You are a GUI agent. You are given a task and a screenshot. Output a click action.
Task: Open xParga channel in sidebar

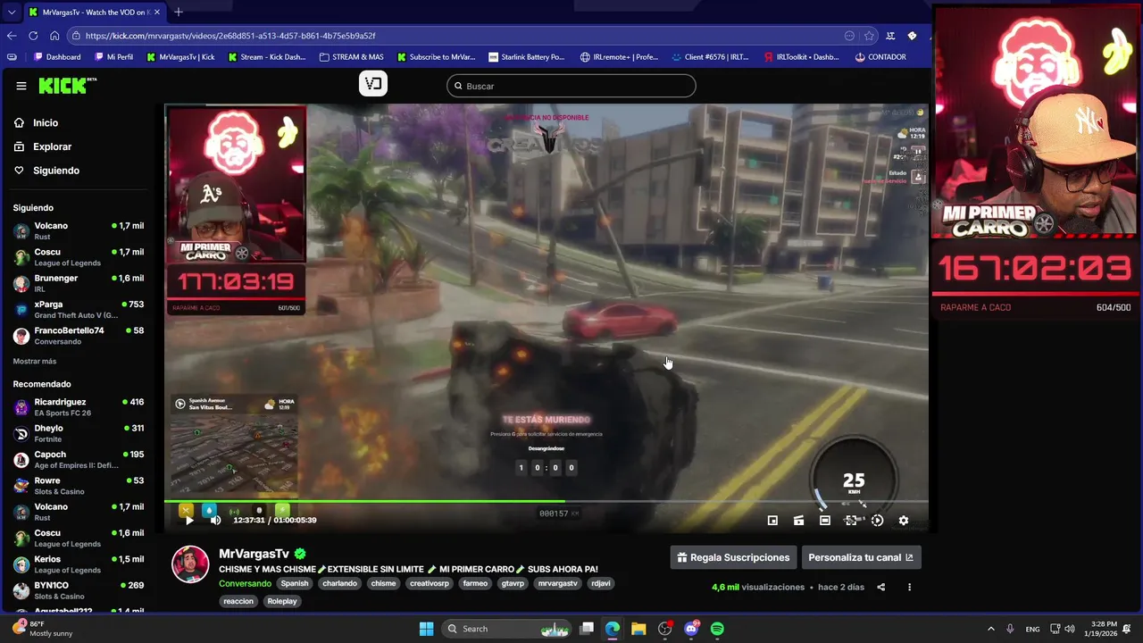pos(79,309)
